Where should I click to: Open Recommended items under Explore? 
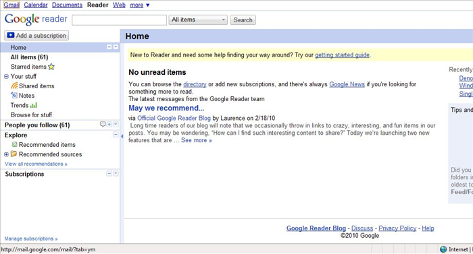tap(47, 144)
